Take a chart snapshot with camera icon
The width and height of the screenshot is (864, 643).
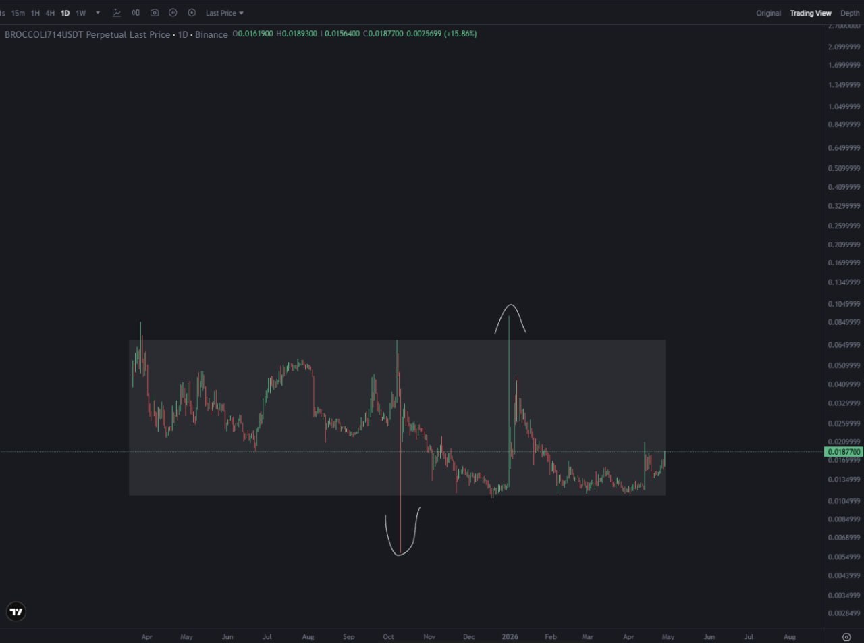click(x=155, y=13)
